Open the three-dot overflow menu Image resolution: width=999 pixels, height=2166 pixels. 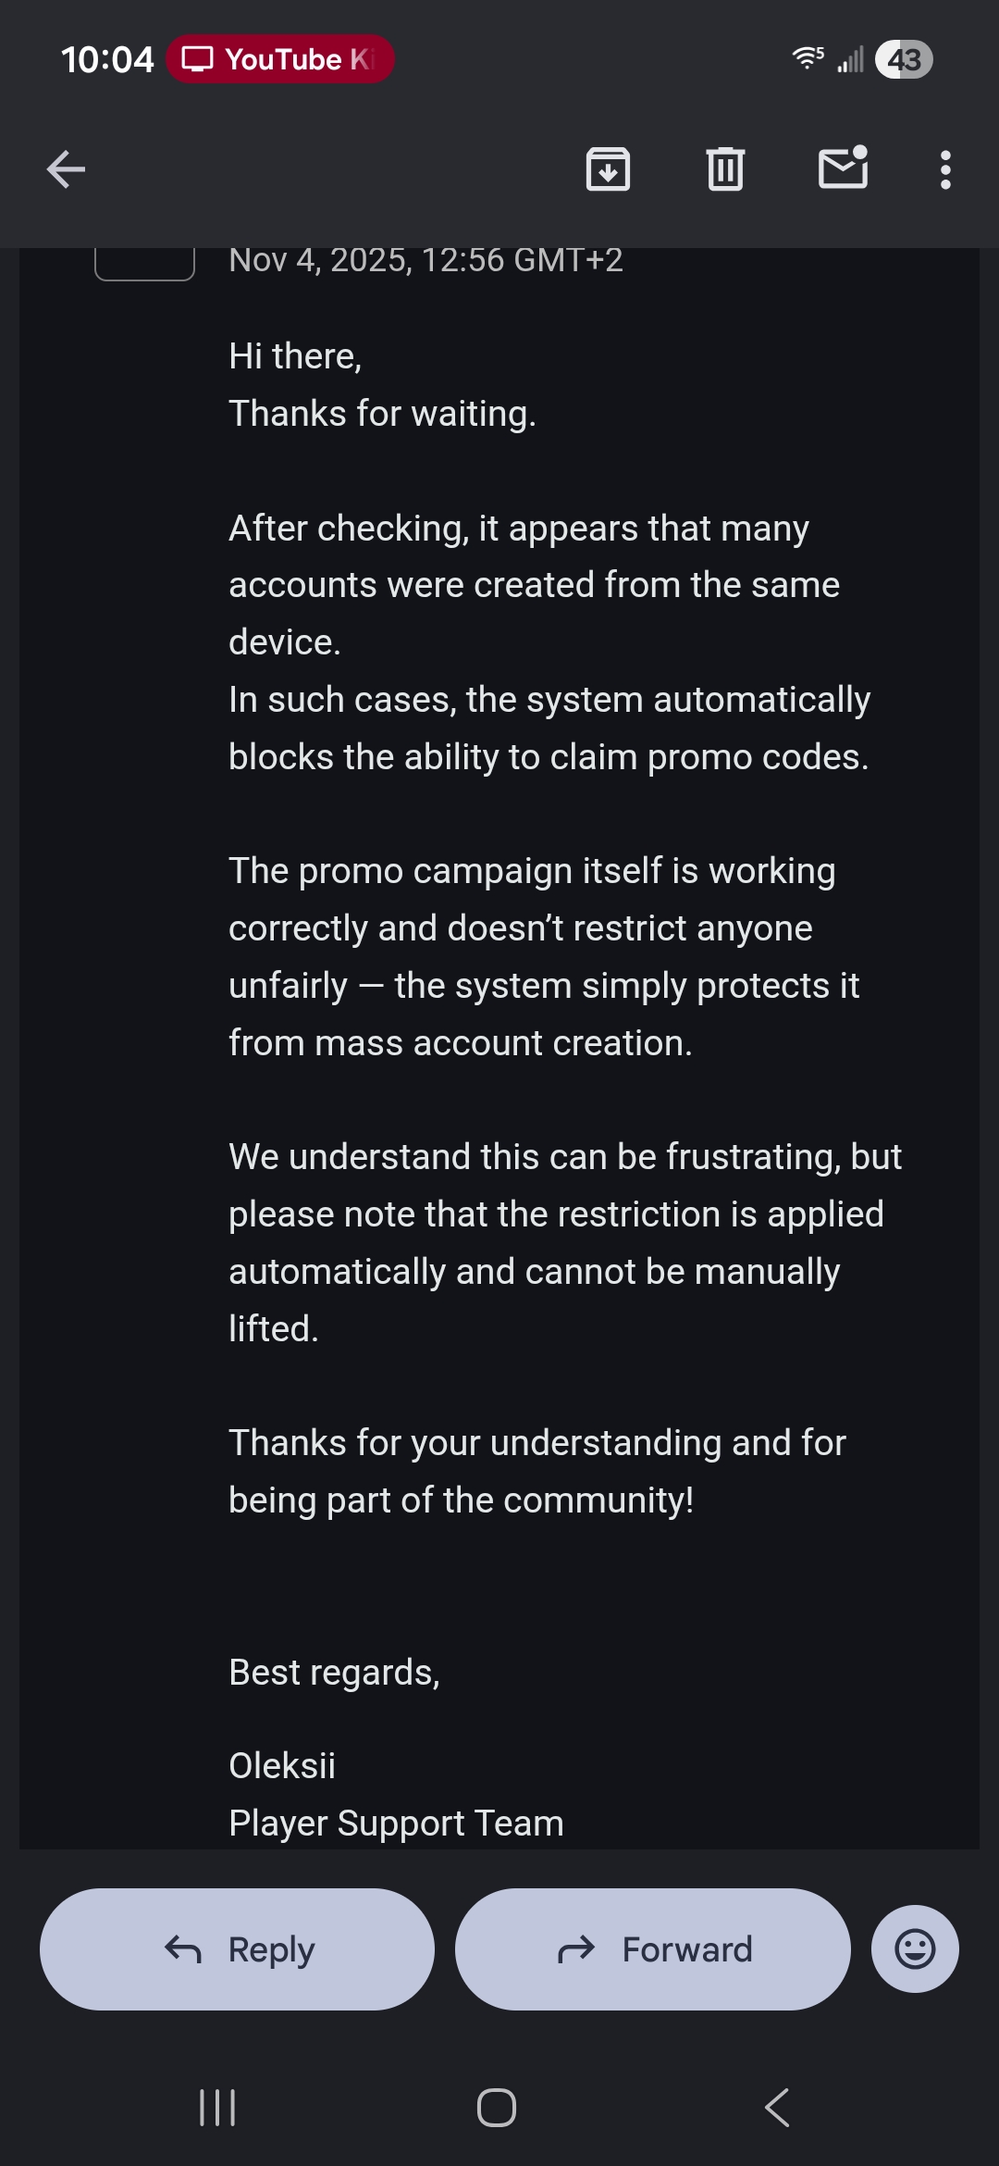point(944,169)
